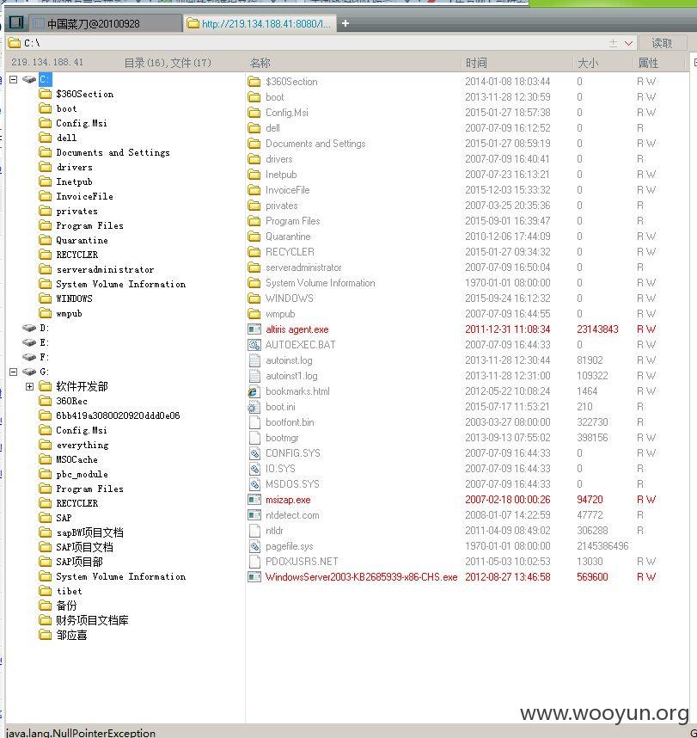
Task: Switch to the 中国菜刀@20100928 tab
Action: coord(106,23)
